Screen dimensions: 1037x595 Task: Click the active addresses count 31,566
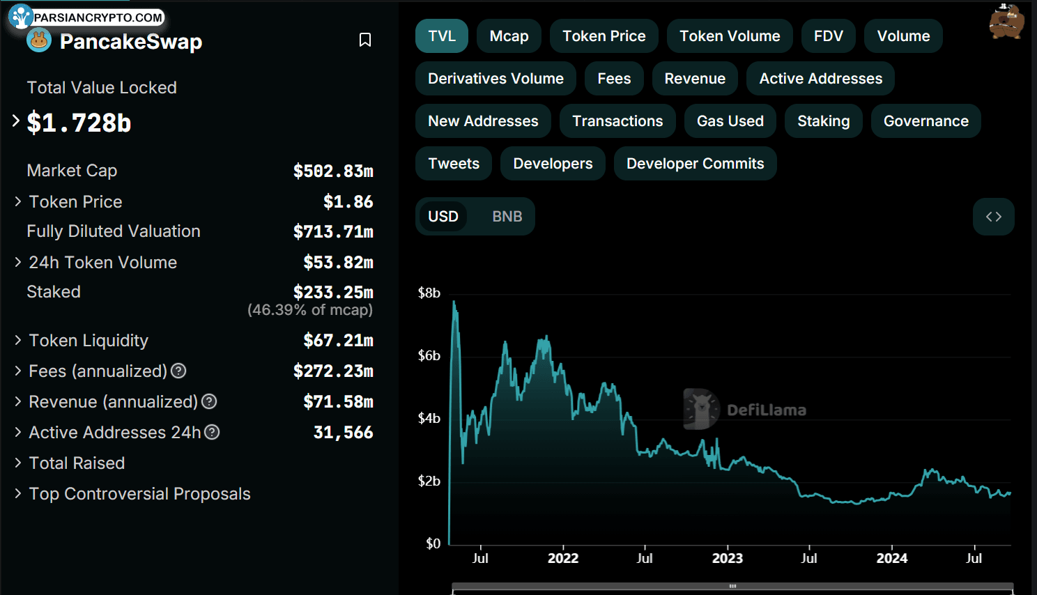click(x=343, y=433)
